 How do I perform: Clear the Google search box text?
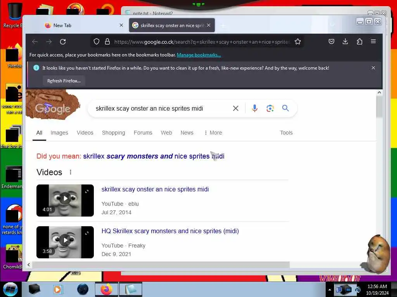pyautogui.click(x=235, y=108)
